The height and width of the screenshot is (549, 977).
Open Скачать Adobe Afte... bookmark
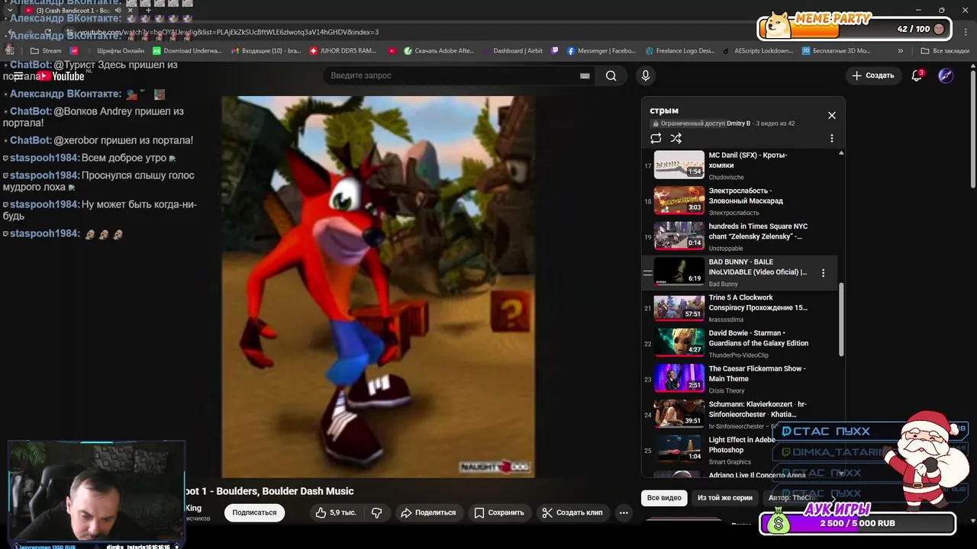438,51
